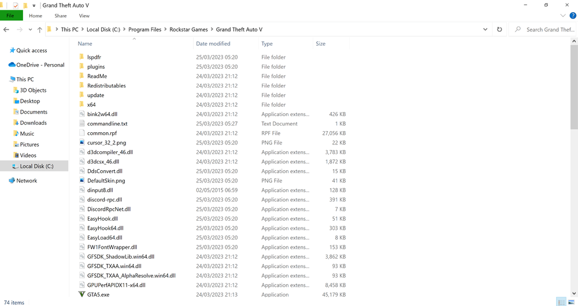This screenshot has height=306, width=578.
Task: Select the GPUPerfAPIDX11-x64.dll file name
Action: pos(117,285)
